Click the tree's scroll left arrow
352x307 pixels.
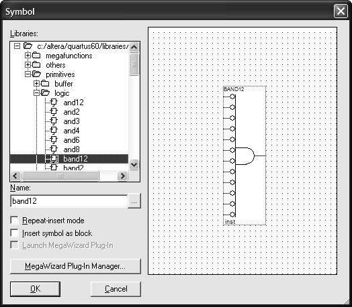tap(15, 176)
